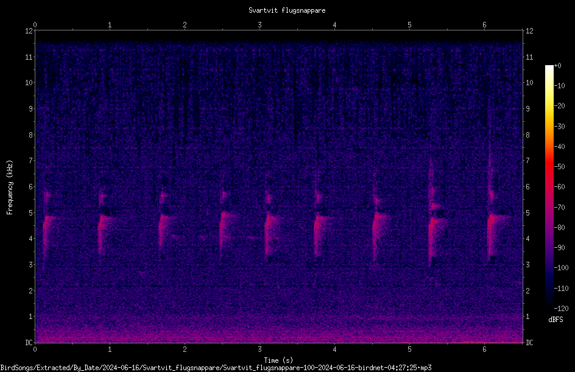Click the -60 label on the dBFS scale

[560, 187]
